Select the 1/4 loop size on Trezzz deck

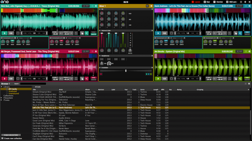coord(39,33)
